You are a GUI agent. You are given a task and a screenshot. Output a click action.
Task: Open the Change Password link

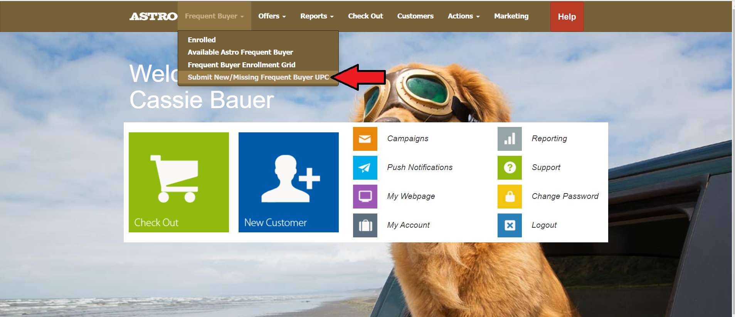[x=565, y=196]
